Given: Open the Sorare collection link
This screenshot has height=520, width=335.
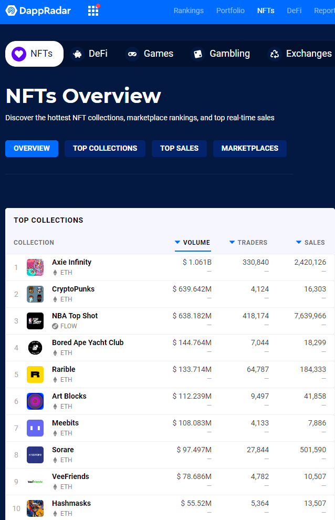Looking at the screenshot, I should (x=63, y=450).
